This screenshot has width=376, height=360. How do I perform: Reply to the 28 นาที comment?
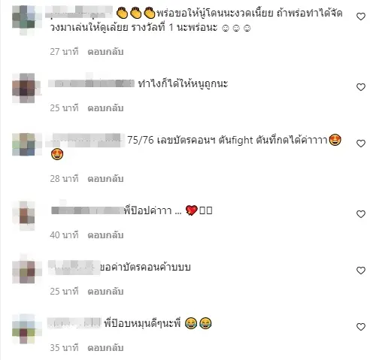click(105, 179)
